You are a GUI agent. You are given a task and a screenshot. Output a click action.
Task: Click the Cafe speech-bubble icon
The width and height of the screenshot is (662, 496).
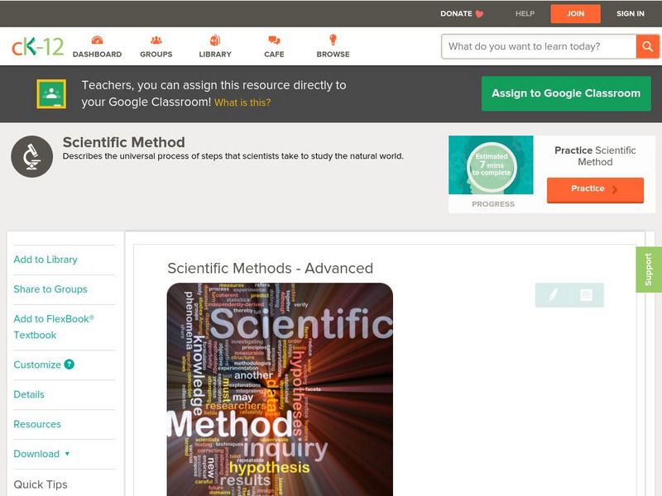[273, 39]
